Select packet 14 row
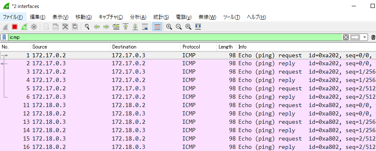Image resolution: width=376 pixels, height=151 pixels. click(x=188, y=131)
